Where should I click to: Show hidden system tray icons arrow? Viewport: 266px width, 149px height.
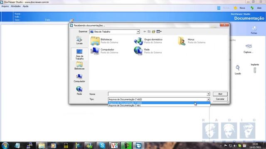[x=221, y=146]
